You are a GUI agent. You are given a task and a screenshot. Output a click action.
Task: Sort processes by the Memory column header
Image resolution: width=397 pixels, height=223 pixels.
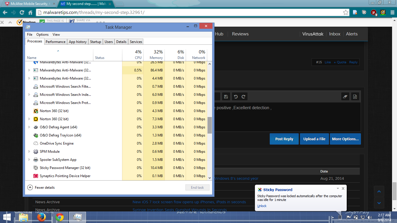coord(154,55)
